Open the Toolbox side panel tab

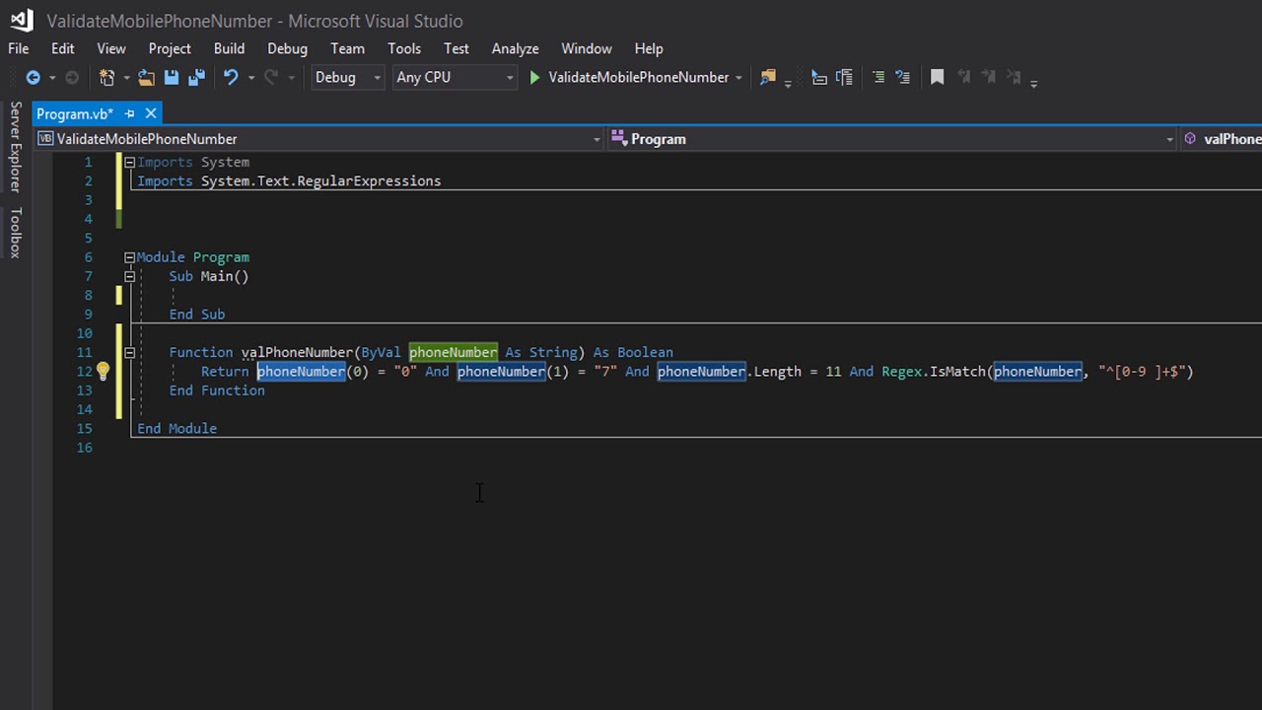16,233
